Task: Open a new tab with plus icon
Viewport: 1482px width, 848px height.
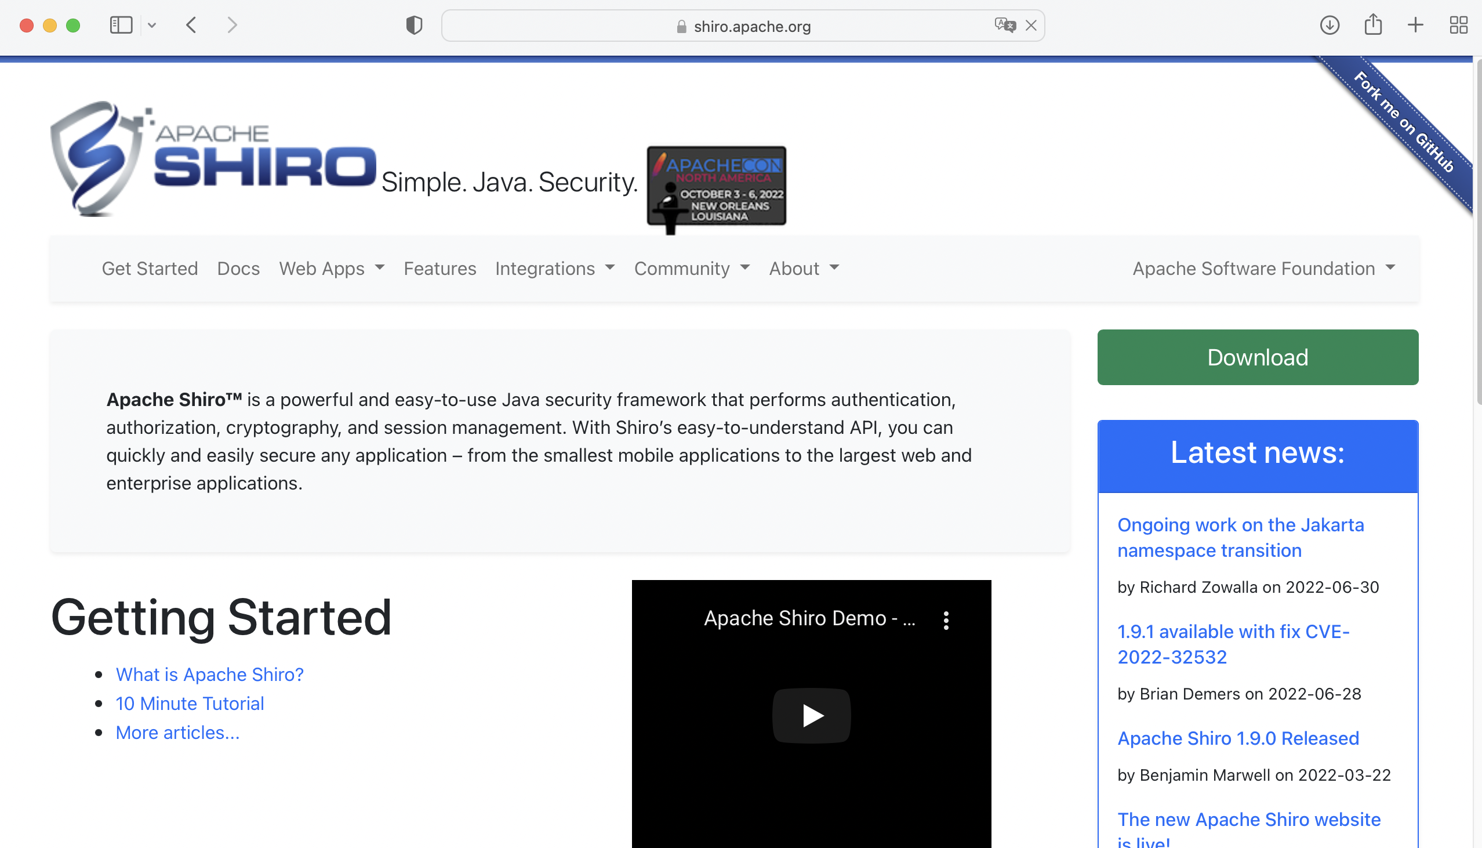Action: pyautogui.click(x=1415, y=25)
